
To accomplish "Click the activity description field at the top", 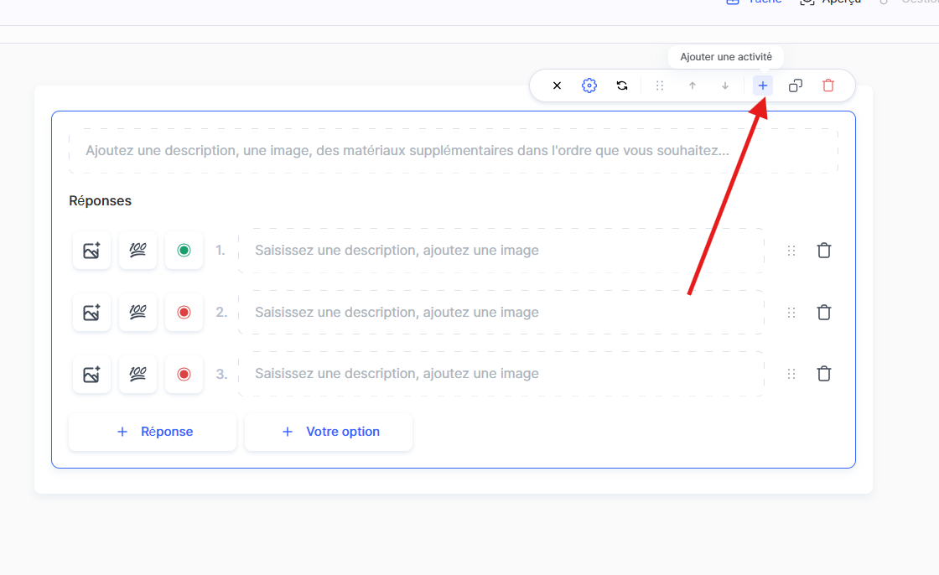I will [x=453, y=151].
